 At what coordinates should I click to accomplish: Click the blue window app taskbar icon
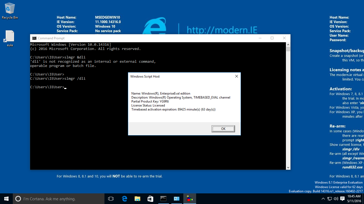pyautogui.click(x=177, y=199)
